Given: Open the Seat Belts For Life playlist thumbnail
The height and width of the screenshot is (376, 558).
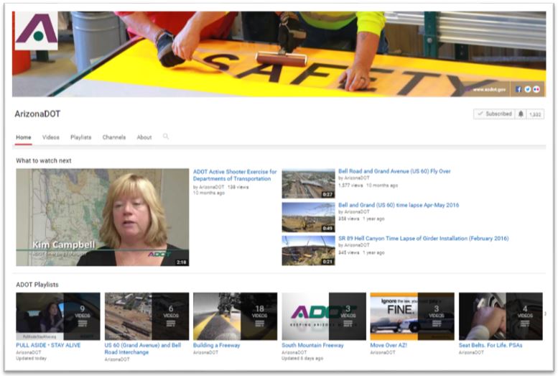Looking at the screenshot, I should coord(501,316).
